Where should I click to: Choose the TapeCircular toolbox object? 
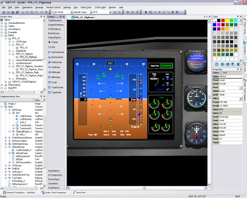coord(57,87)
